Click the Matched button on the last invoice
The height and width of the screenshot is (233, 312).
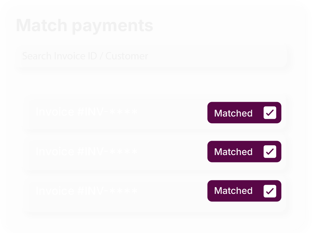coord(233,191)
